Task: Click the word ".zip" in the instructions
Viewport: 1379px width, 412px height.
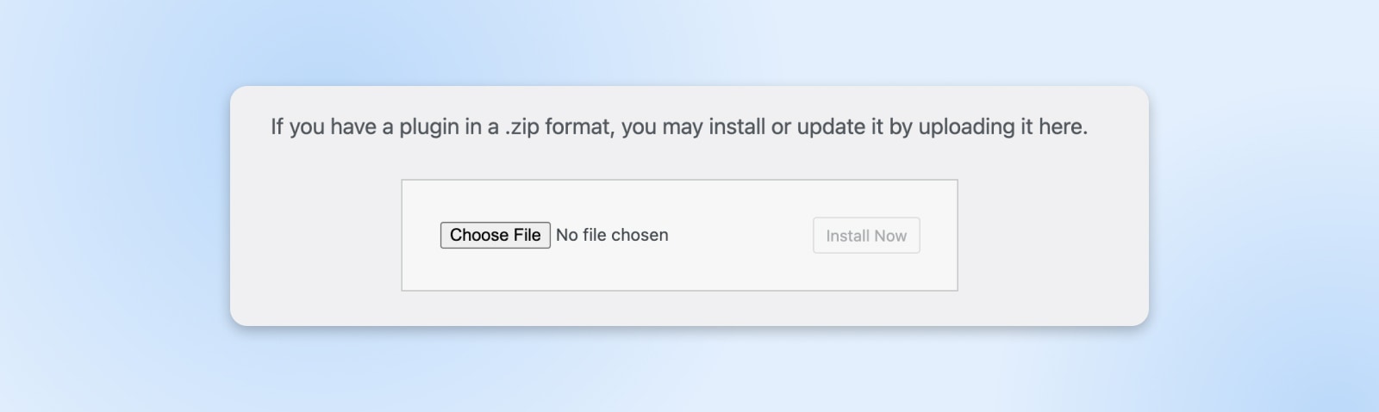Action: (521, 126)
